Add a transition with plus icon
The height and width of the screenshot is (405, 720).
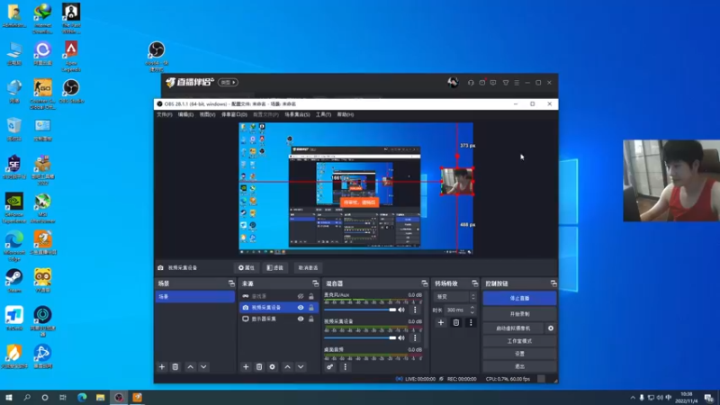tap(440, 323)
